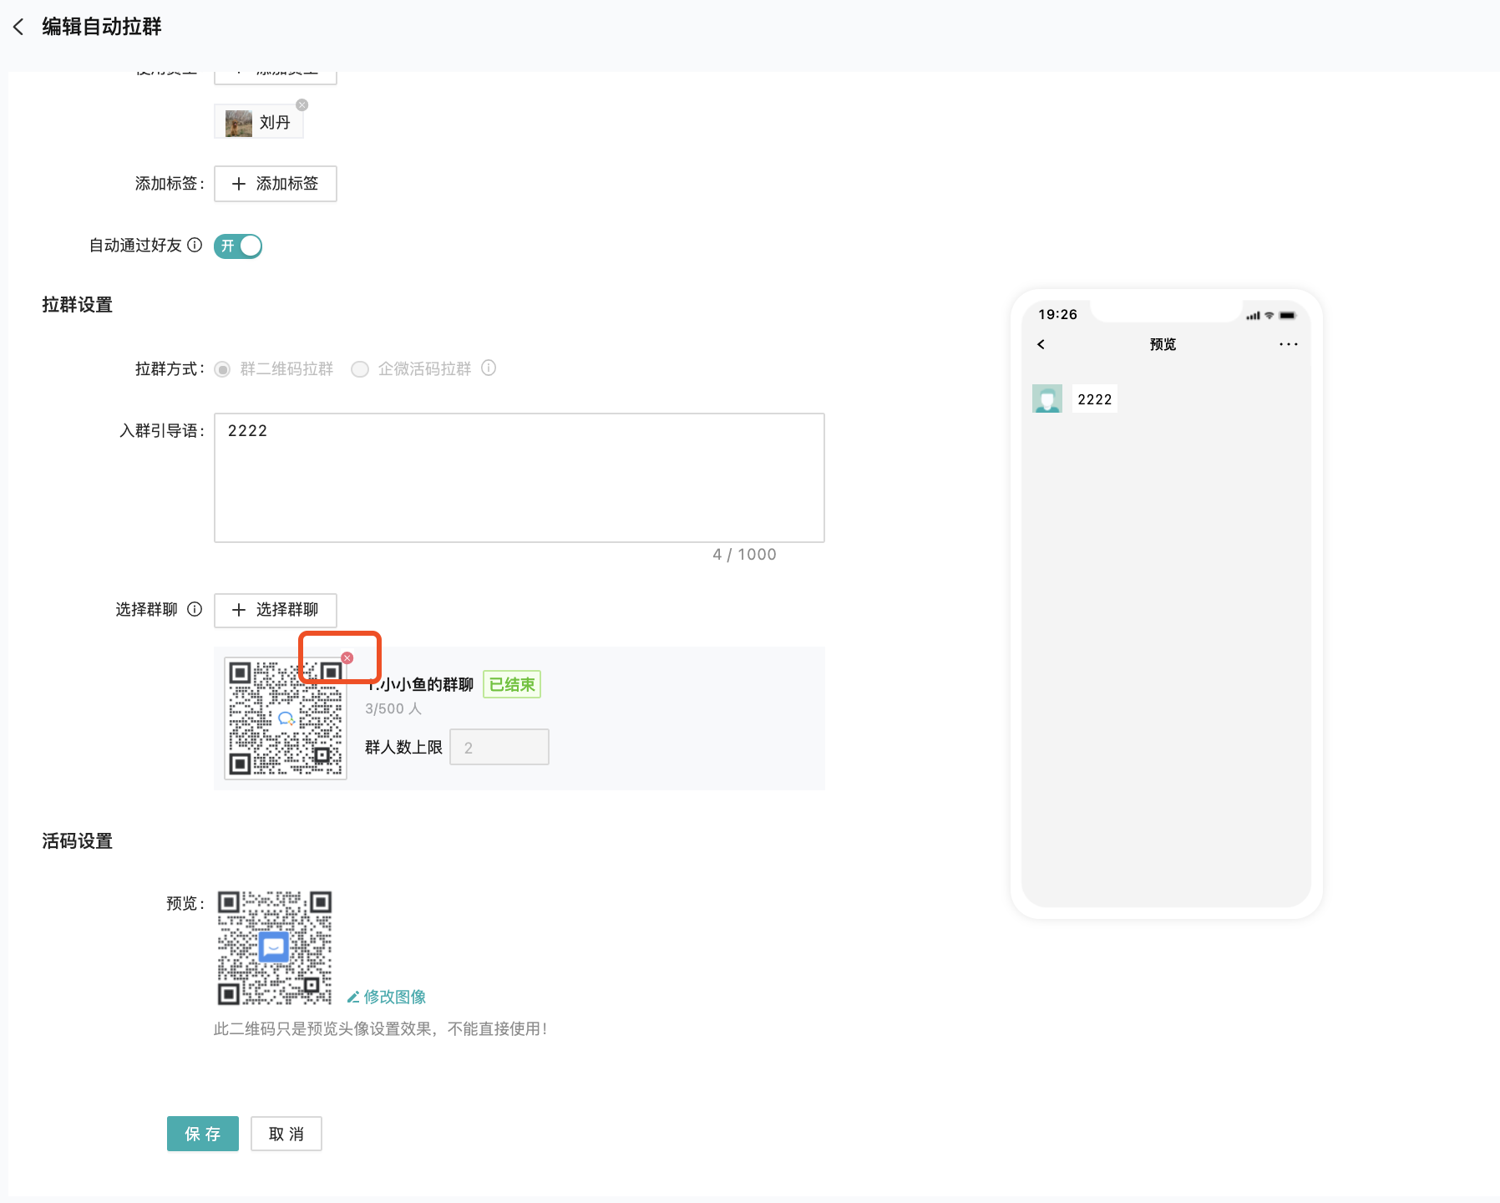Click the 添加标签 button
Screen dimensions: 1500x1203
pyautogui.click(x=276, y=184)
